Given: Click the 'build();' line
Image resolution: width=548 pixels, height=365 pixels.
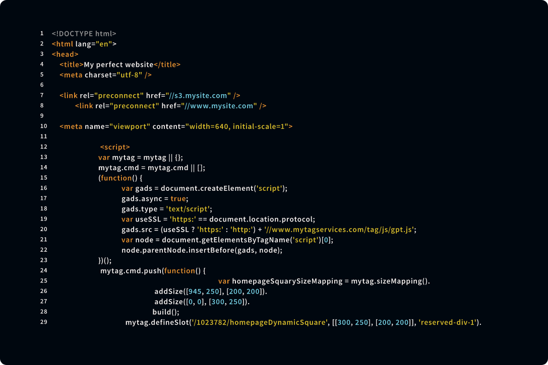Looking at the screenshot, I should (166, 312).
